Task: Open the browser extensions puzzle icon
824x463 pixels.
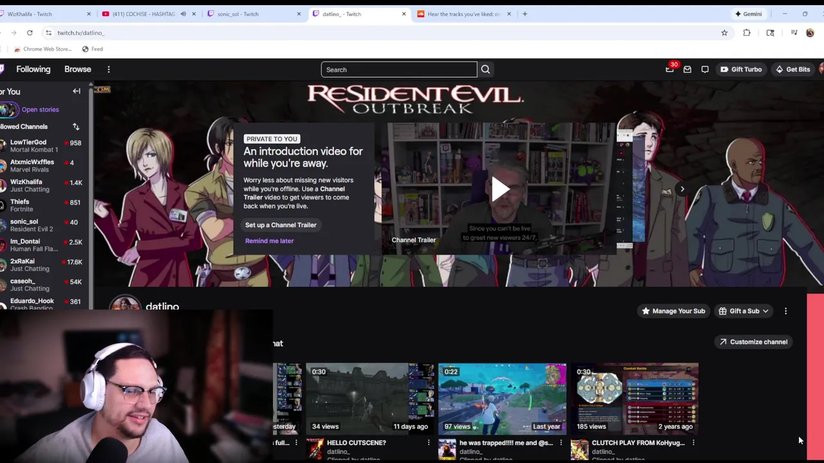Action: (747, 33)
